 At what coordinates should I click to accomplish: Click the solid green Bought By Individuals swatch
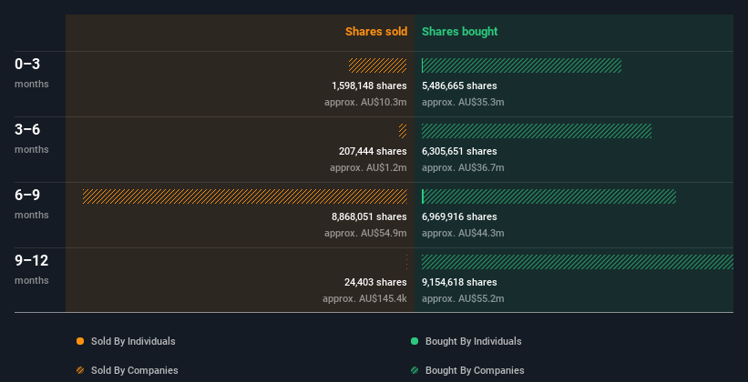click(x=415, y=341)
